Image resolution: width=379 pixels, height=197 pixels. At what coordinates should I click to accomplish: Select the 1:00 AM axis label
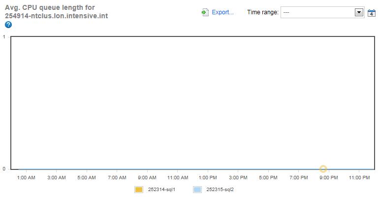tap(26, 177)
